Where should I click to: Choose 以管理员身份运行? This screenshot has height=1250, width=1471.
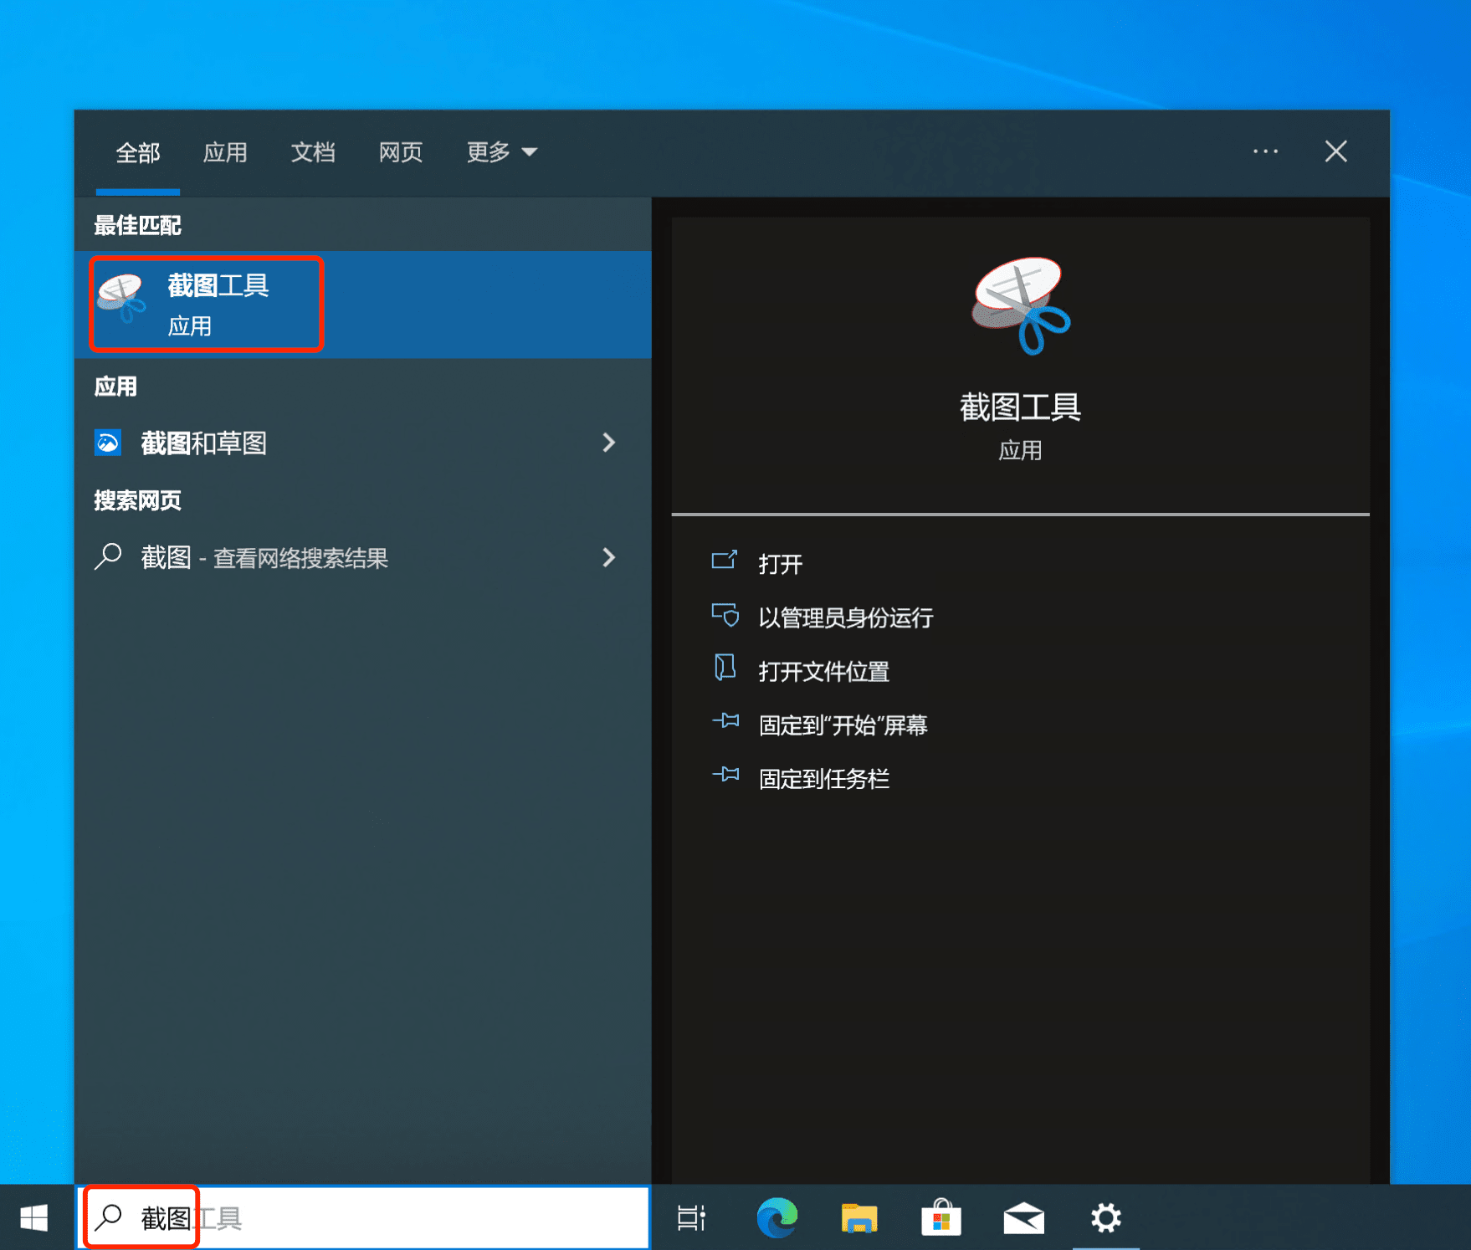pyautogui.click(x=845, y=617)
